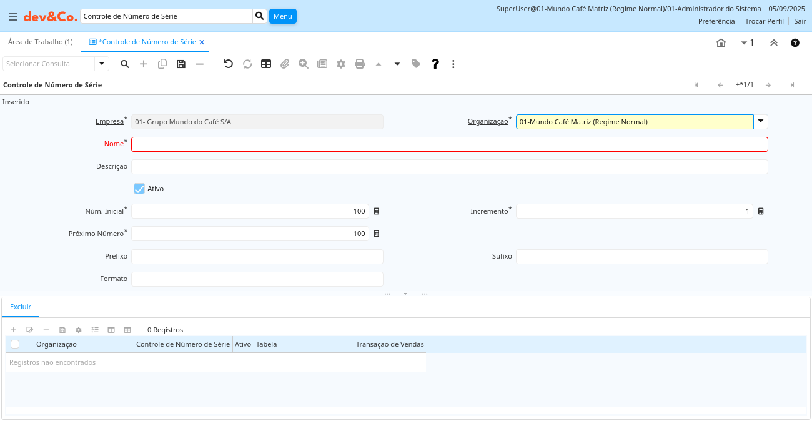Image resolution: width=812 pixels, height=421 pixels.
Task: Open help with the toolbar question mark
Action: point(435,64)
